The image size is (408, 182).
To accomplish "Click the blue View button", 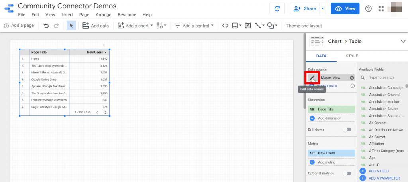I will (345, 9).
